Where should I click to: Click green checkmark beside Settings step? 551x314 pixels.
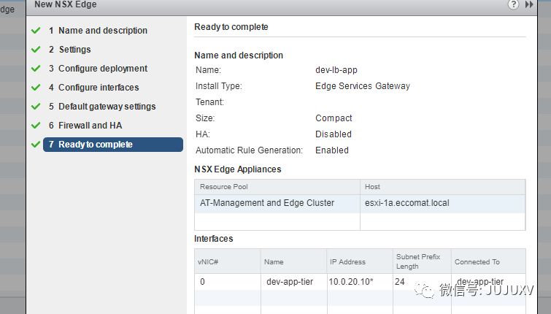point(36,50)
